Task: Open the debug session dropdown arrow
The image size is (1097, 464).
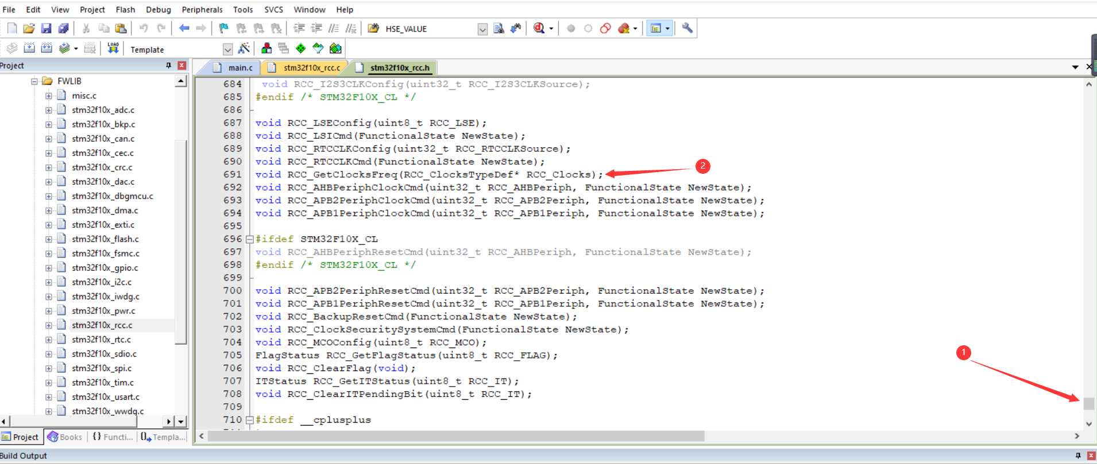Action: click(551, 28)
